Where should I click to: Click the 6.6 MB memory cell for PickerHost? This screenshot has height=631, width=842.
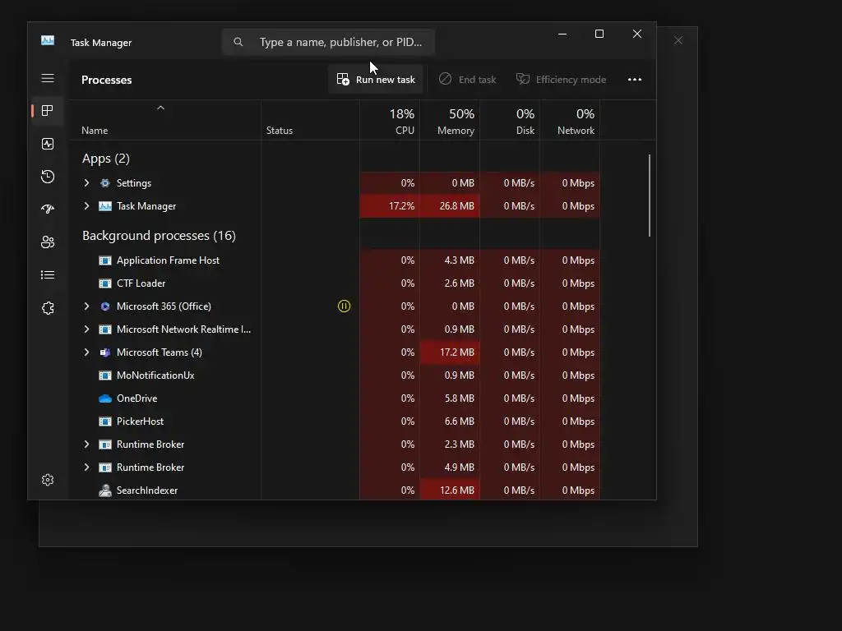(x=450, y=421)
